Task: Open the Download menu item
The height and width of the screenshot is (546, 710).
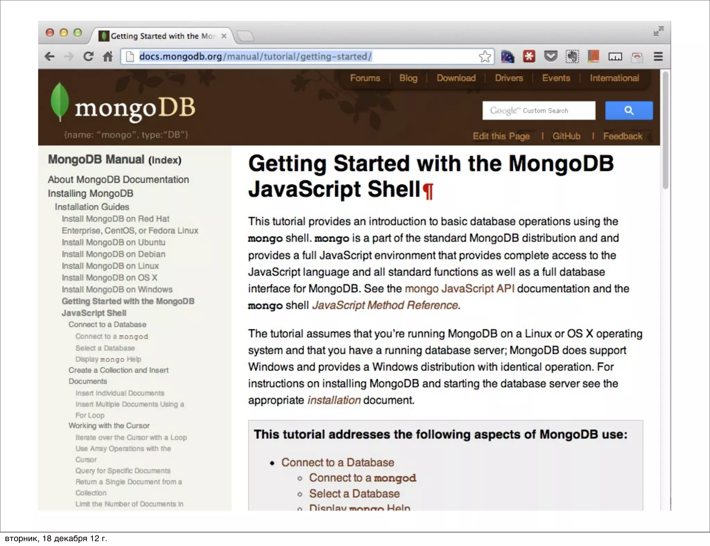Action: coord(456,78)
